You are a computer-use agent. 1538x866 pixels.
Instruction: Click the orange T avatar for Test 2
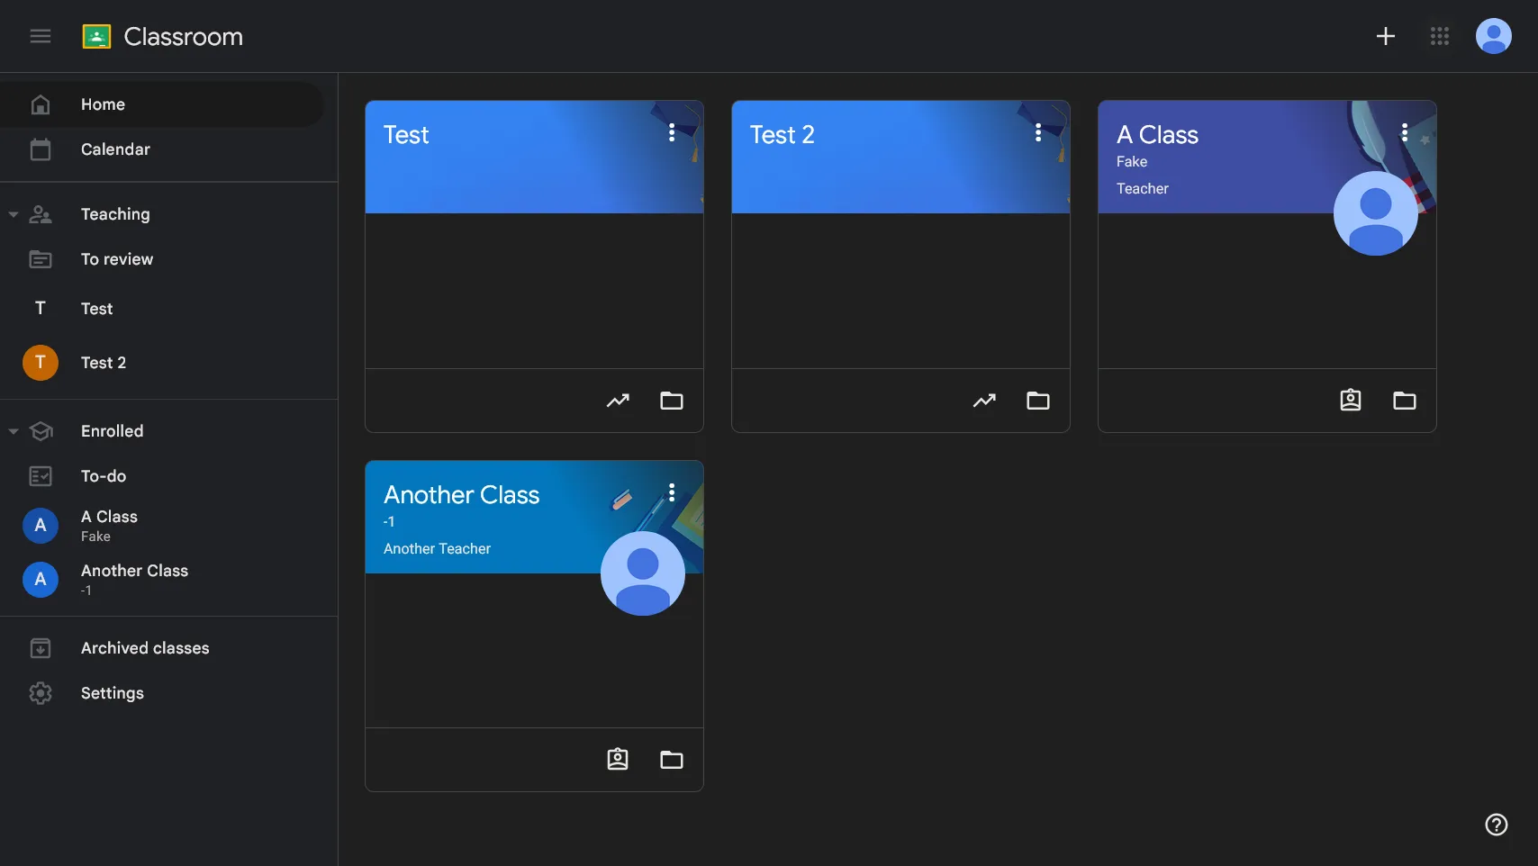[x=41, y=363]
